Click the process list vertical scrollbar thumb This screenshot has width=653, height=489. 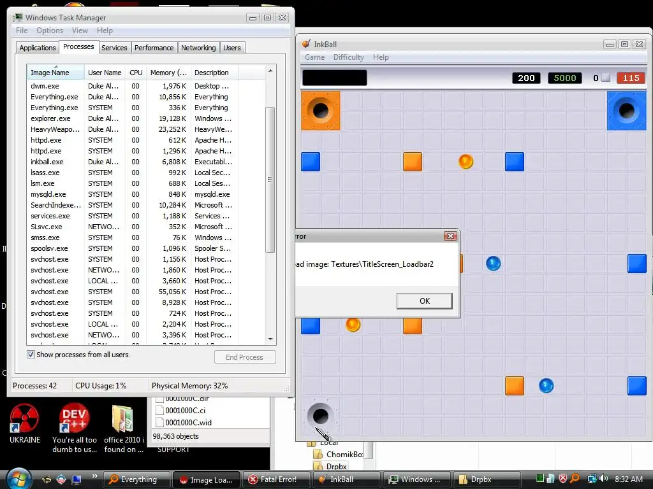270,180
